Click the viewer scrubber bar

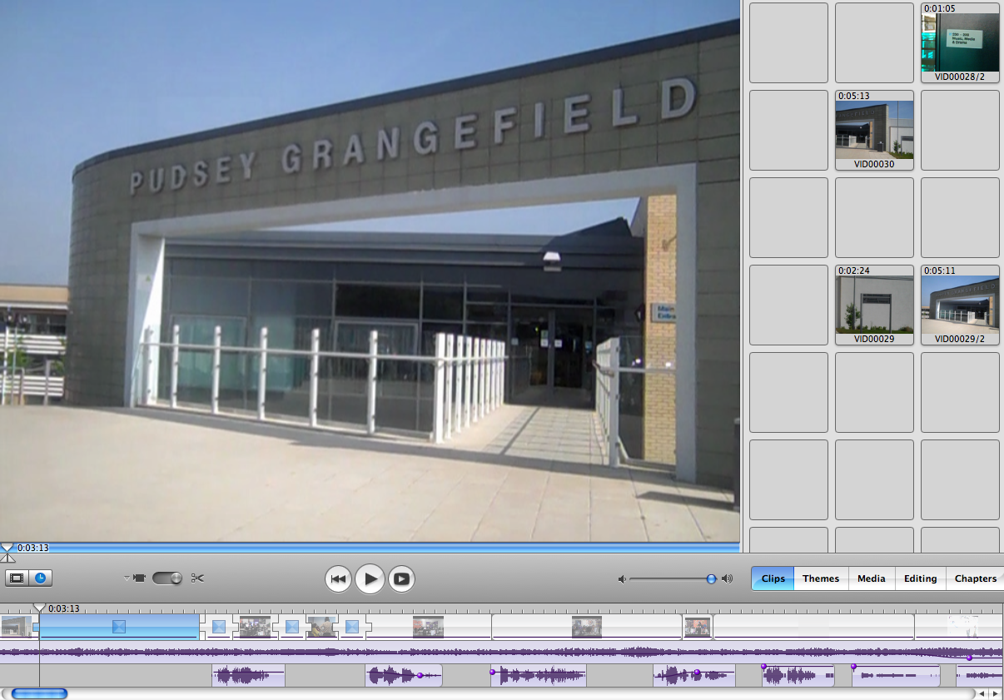(370, 547)
